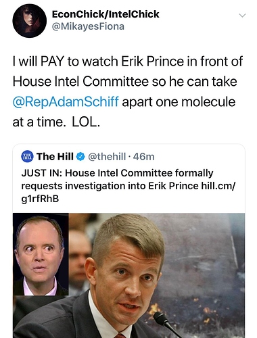Tap the word PAY in the tweet

click(x=52, y=62)
